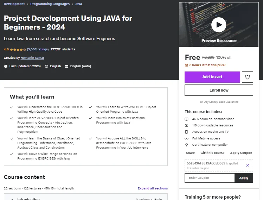Click the Enroll now button
The width and height of the screenshot is (263, 200).
coord(219,90)
